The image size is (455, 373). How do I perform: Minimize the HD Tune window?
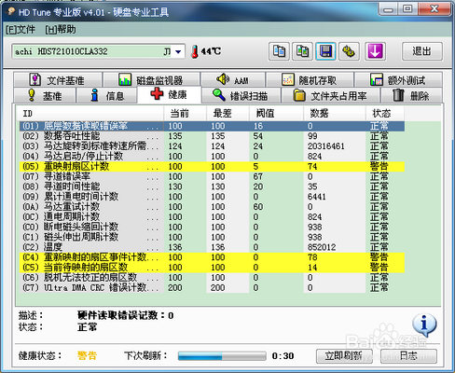[388, 9]
